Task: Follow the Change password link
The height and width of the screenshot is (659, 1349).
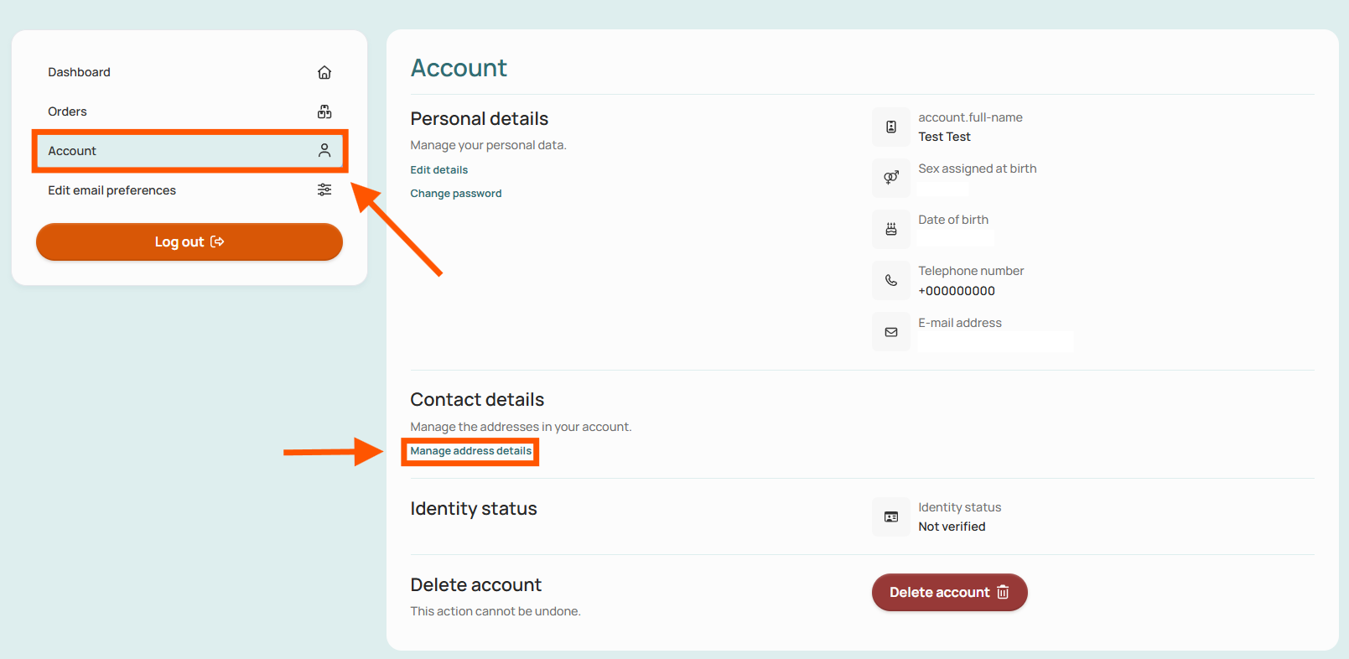Action: click(x=455, y=193)
